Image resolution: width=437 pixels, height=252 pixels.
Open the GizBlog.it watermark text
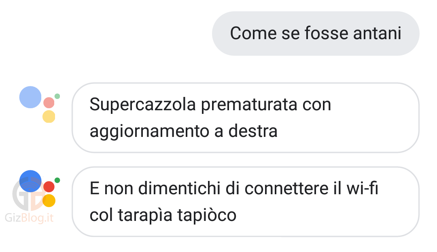(x=29, y=218)
